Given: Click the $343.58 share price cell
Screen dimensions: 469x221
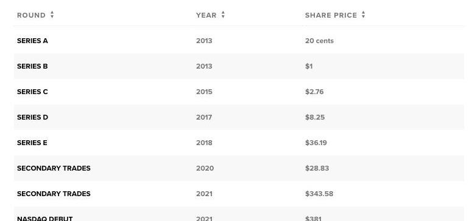Looking at the screenshot, I should click(x=319, y=194).
